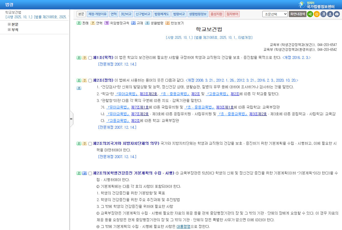Expand the 부칙 tree node
The image size is (342, 230).
pyautogui.click(x=9, y=30)
